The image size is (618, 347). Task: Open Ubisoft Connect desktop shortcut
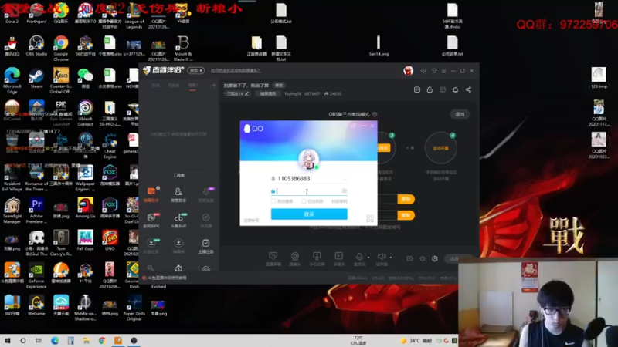(85, 113)
